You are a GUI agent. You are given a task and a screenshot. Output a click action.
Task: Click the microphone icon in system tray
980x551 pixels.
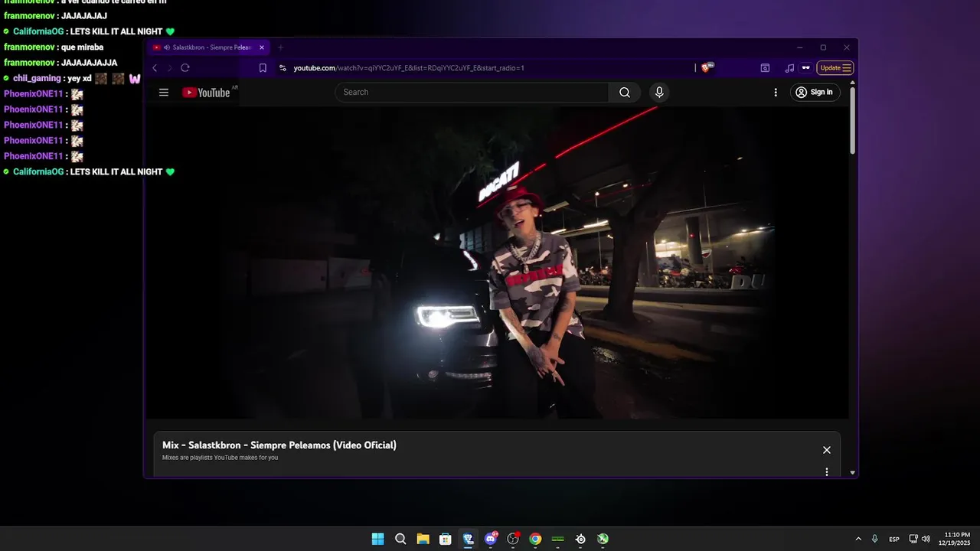874,539
